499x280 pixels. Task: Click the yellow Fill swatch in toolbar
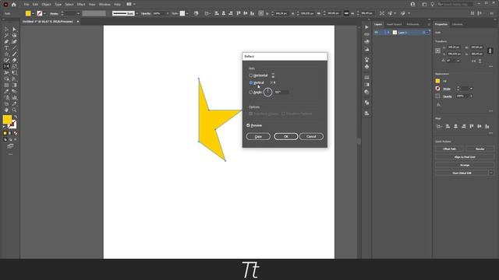pos(7,119)
